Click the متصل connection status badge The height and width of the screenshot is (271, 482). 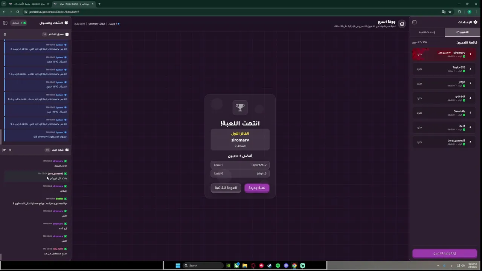coord(18,23)
